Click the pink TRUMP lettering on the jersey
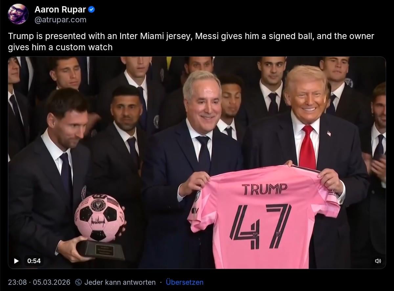Image resolution: width=394 pixels, height=291 pixels. click(264, 189)
